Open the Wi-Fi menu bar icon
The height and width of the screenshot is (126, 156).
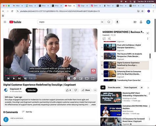121,2
